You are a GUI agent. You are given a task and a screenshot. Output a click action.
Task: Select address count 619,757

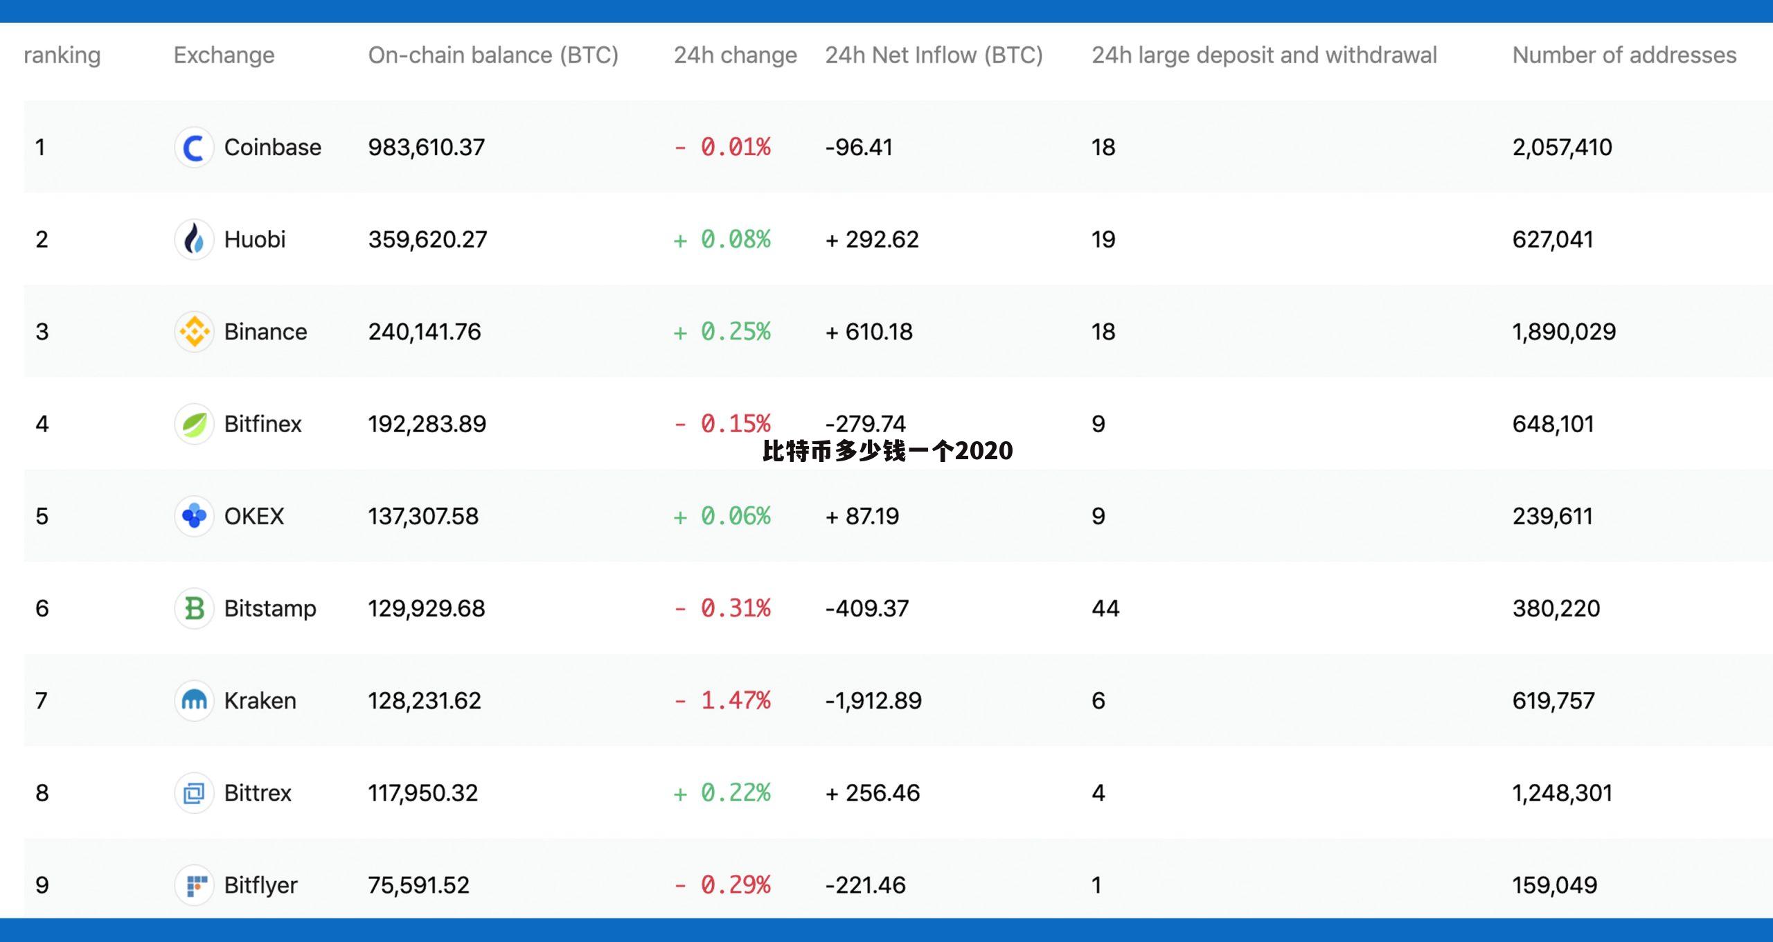point(1553,700)
